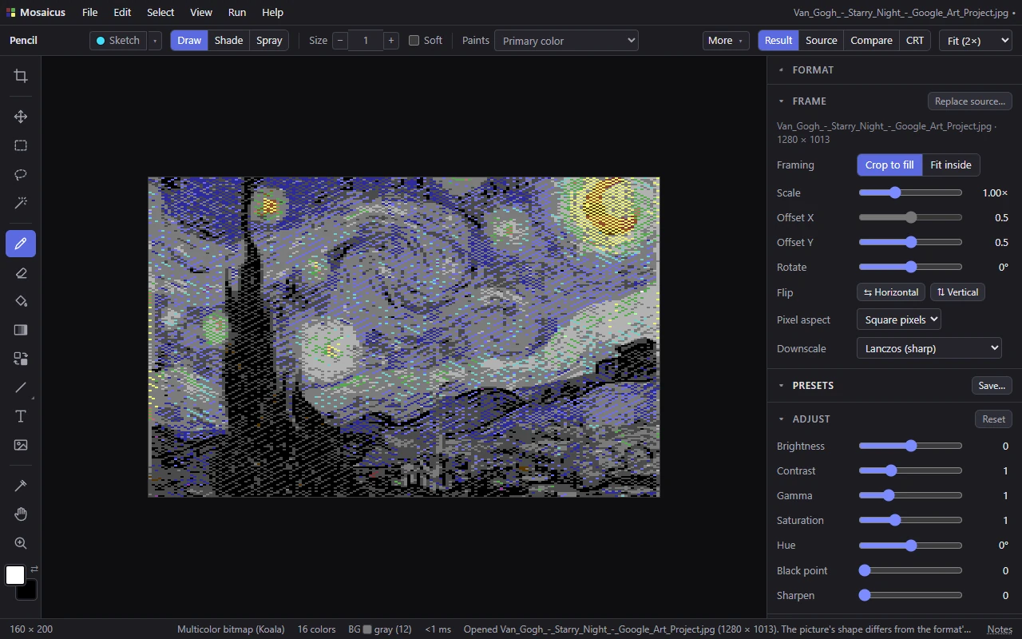Select the Gradient tool

pyautogui.click(x=21, y=330)
